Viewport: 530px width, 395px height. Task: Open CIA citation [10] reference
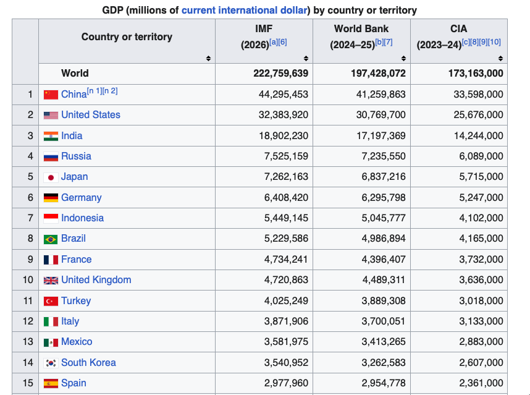pyautogui.click(x=494, y=42)
